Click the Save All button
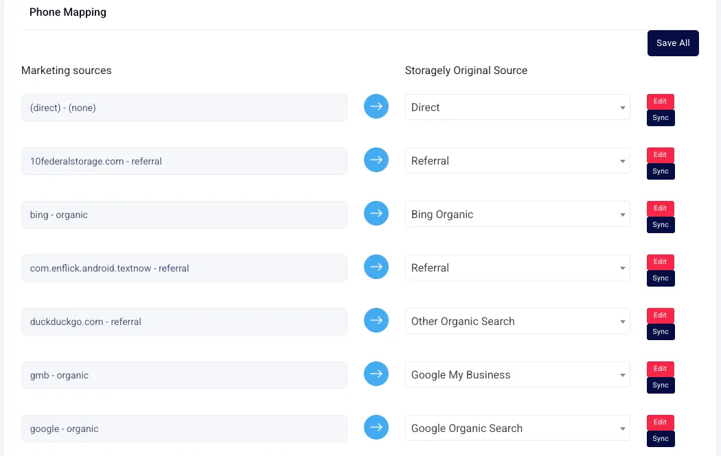The height and width of the screenshot is (456, 721). click(673, 43)
